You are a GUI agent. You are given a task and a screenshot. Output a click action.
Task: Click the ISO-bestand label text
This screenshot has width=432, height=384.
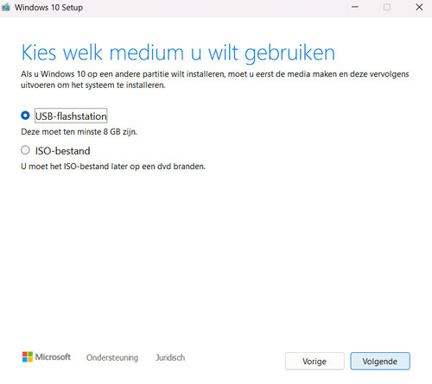tap(62, 151)
